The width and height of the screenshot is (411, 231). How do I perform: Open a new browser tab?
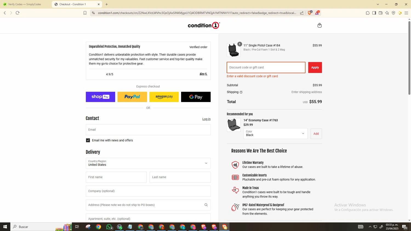point(107,4)
